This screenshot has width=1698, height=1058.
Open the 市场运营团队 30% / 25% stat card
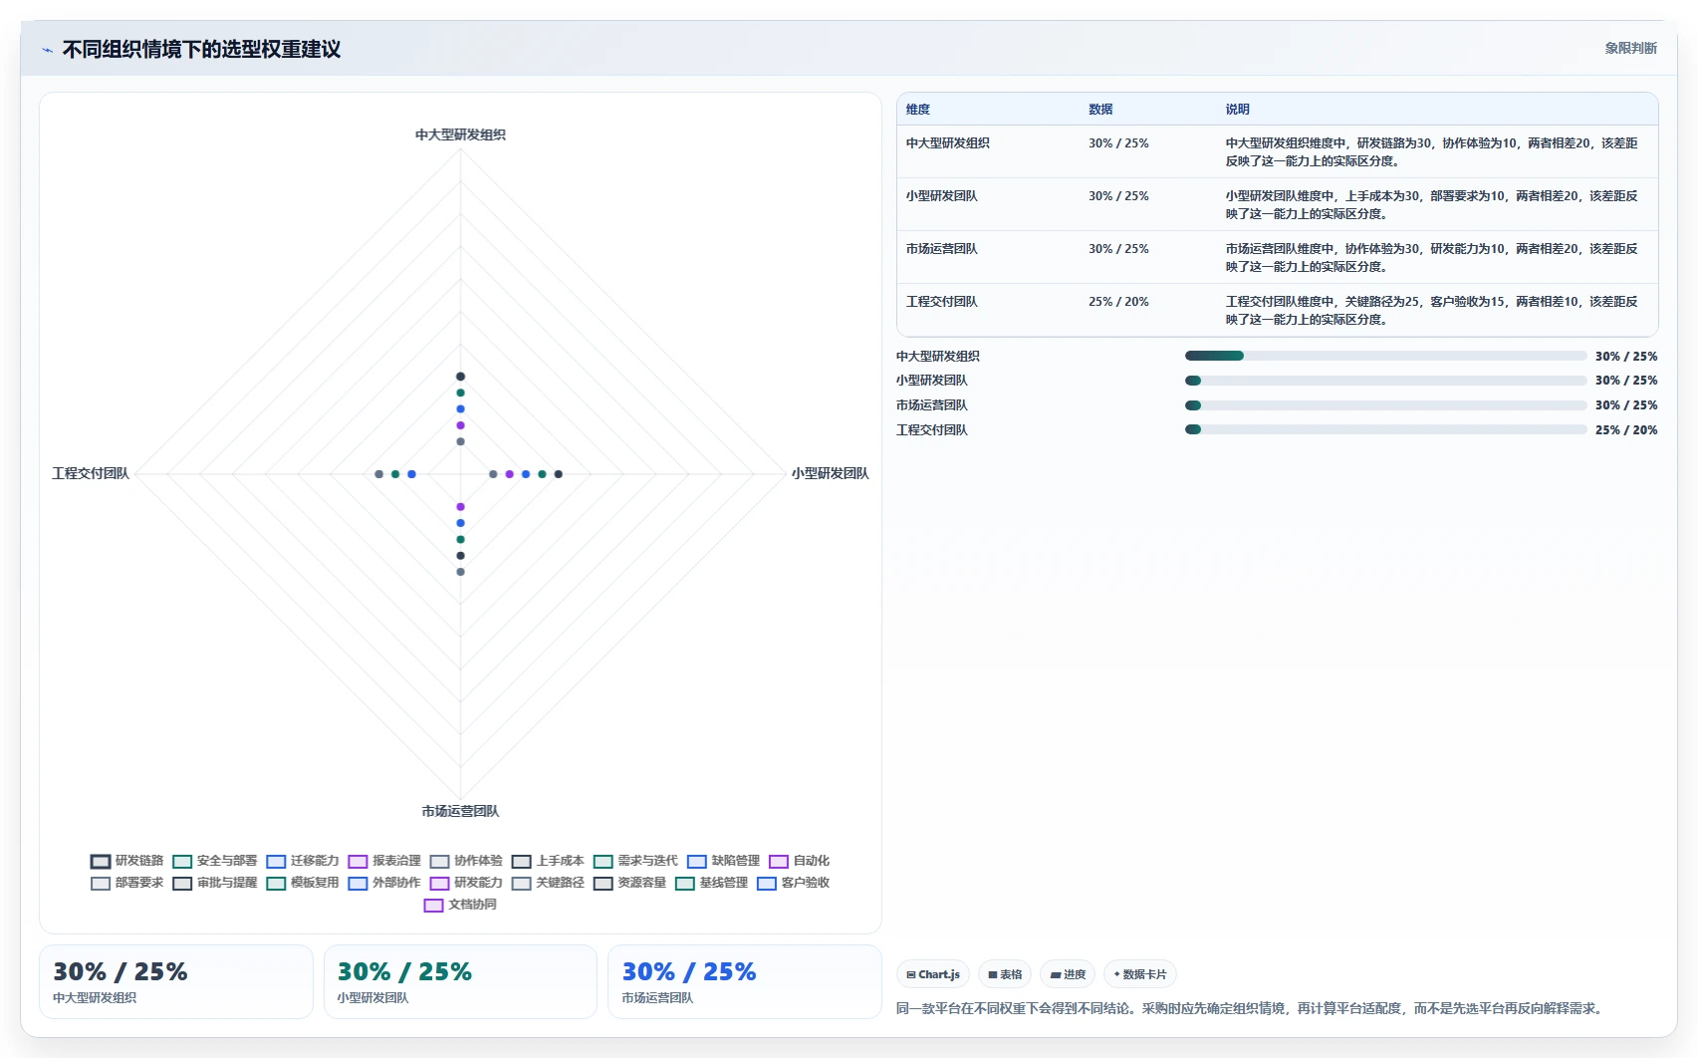point(745,981)
